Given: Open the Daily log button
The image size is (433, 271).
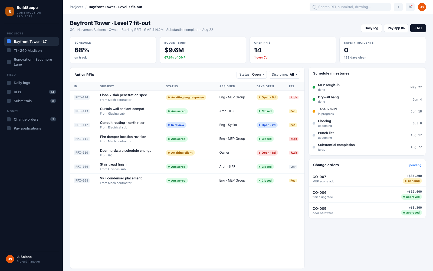Looking at the screenshot, I should [372, 28].
